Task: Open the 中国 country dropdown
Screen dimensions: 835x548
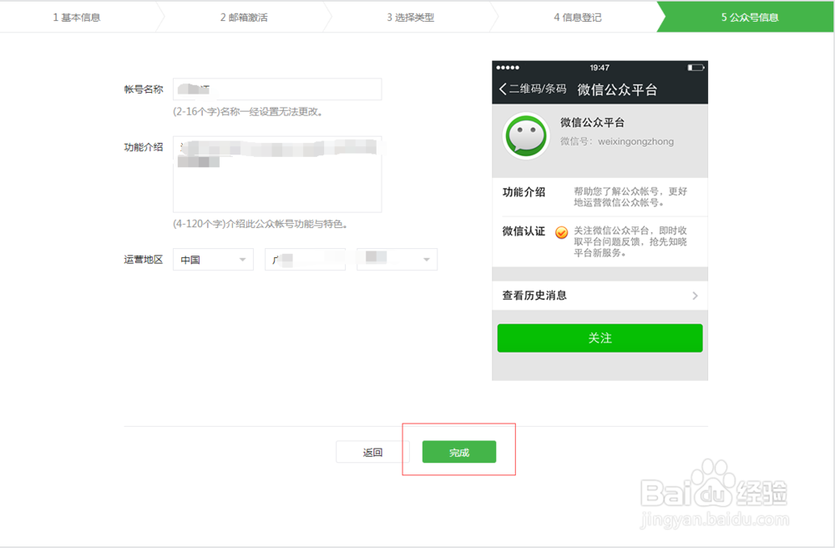Action: pyautogui.click(x=213, y=259)
